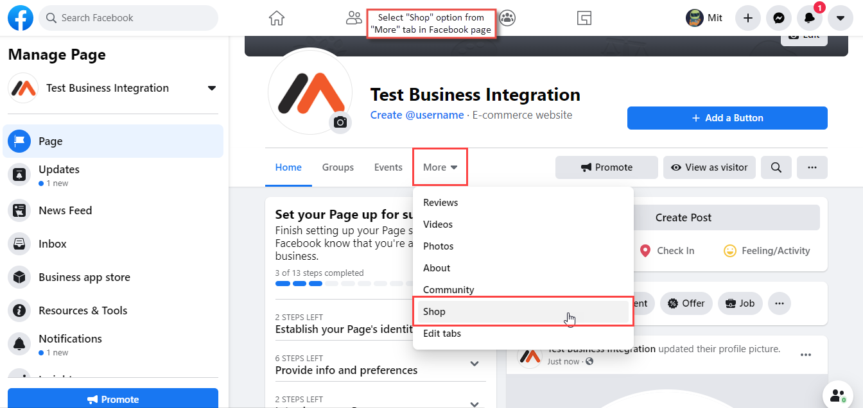Open the account dropdown arrow in header
This screenshot has height=408, width=863.
tap(840, 18)
